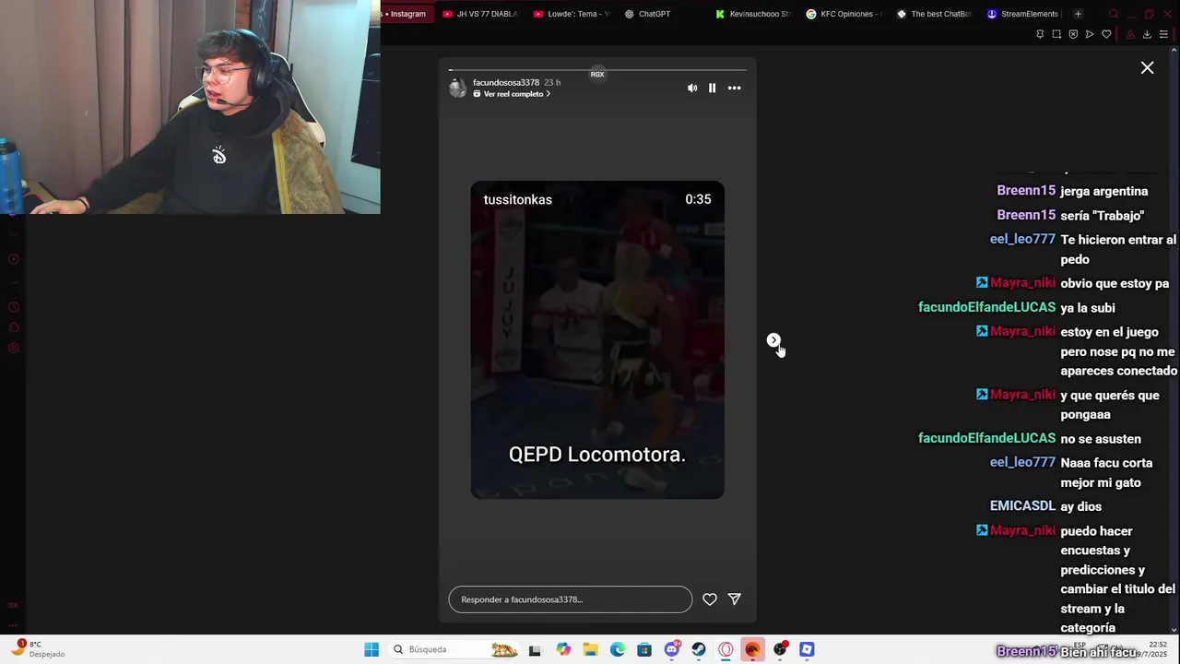Switch to the Kevinsuchooo Kick tab
This screenshot has height=664, width=1180.
(x=753, y=14)
